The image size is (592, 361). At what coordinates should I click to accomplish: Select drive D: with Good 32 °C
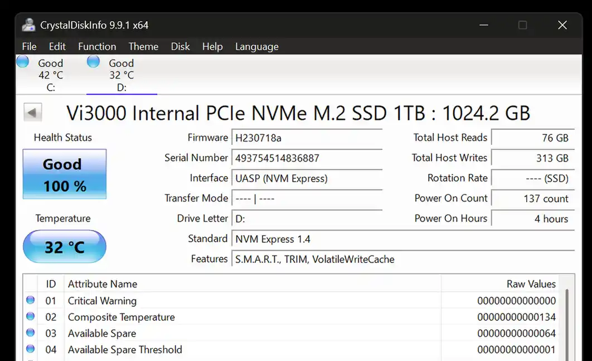tap(122, 75)
